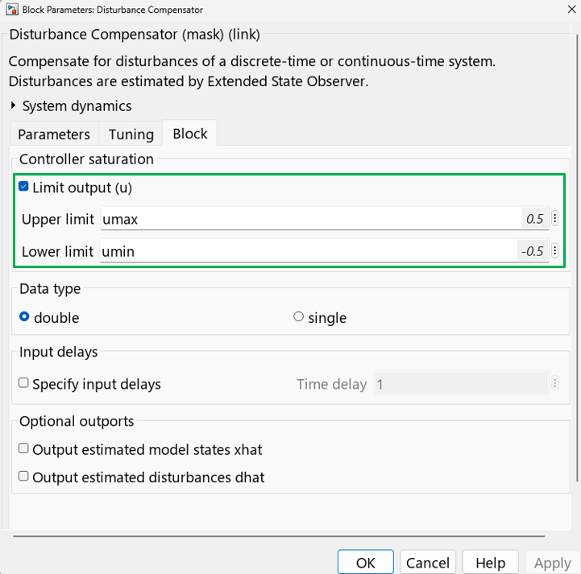Screen dimensions: 581x574
Task: Enable Specify input delays checkbox
Action: coord(24,384)
